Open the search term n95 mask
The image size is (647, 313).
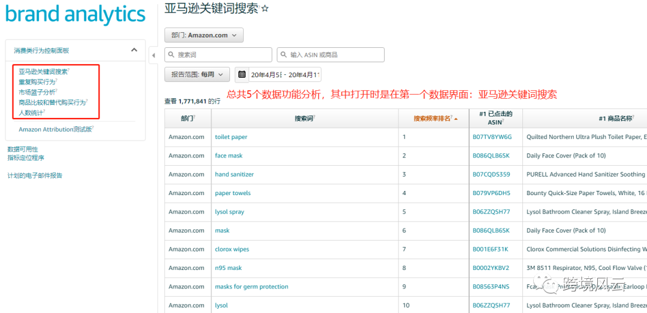pyautogui.click(x=228, y=268)
